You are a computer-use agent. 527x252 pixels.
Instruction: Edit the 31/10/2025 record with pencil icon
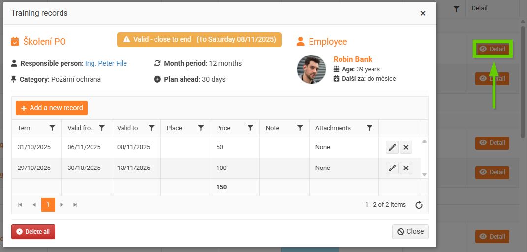coord(392,147)
